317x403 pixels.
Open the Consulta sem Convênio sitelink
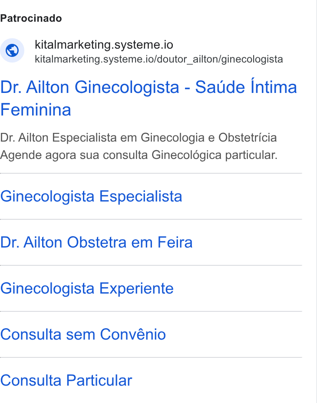[x=83, y=334]
